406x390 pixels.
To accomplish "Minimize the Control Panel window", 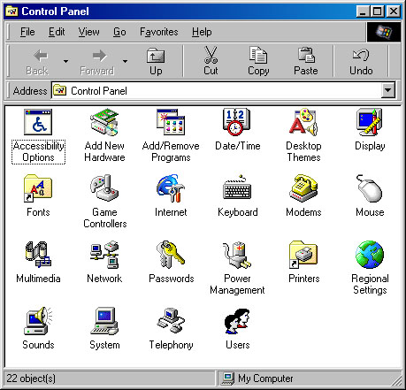I will coord(363,11).
